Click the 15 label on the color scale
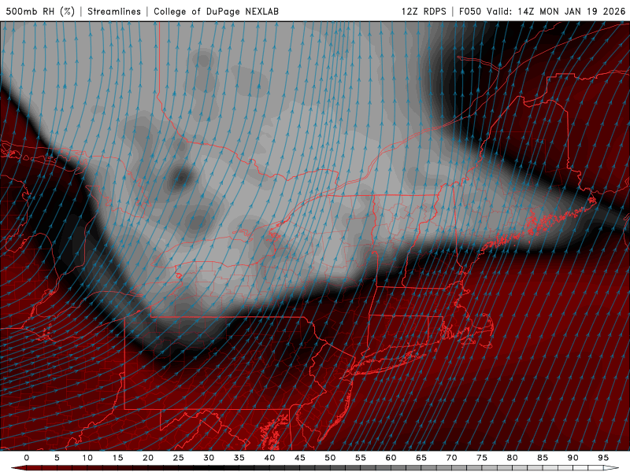The width and height of the screenshot is (630, 472). pos(117,458)
